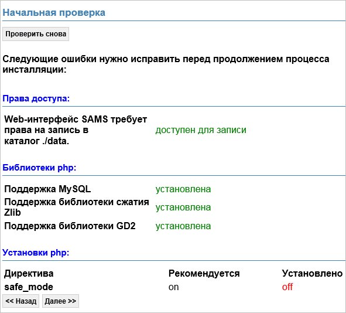Click установлена status next to MySQL
Screen dimensions: 346x313
pos(183,189)
